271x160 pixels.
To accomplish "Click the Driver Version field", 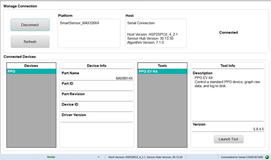I will [x=97, y=117].
